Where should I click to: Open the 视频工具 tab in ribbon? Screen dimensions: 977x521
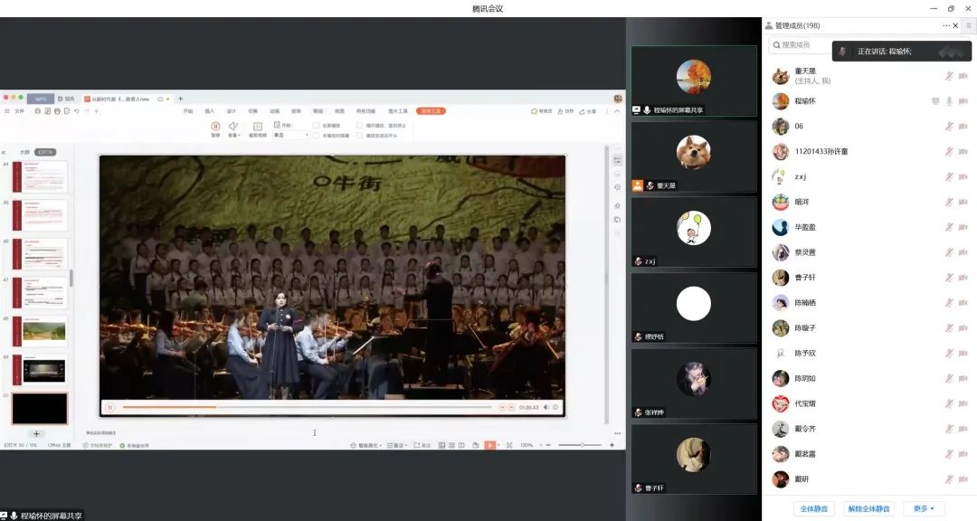click(431, 111)
